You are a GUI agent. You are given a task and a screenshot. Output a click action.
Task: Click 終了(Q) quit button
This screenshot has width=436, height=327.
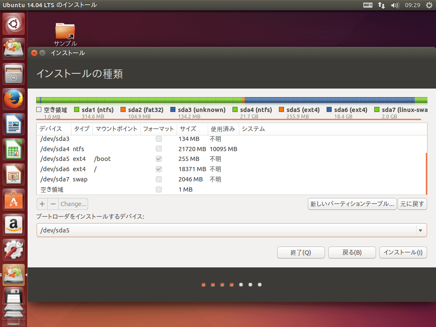click(301, 252)
